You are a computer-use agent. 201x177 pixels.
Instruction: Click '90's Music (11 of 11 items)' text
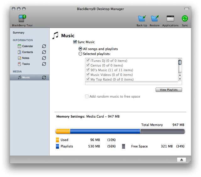tap(112, 70)
